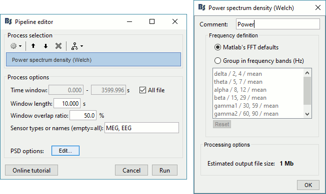This screenshot has width=326, height=194.
Task: Open the Online tutorial
Action: [x=31, y=170]
